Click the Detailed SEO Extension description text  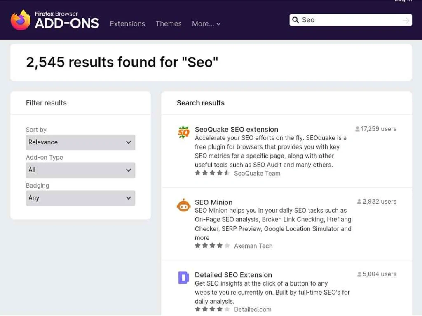272,293
